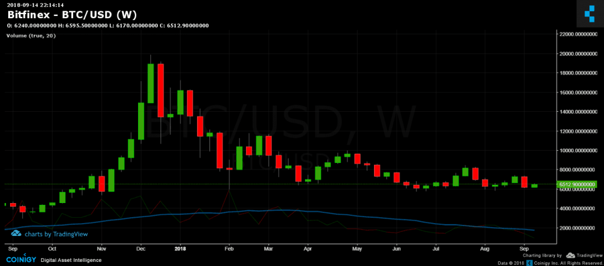This screenshot has width=604, height=266.
Task: Select the 'Volume (true, 20)' indicator label
Action: (31, 36)
